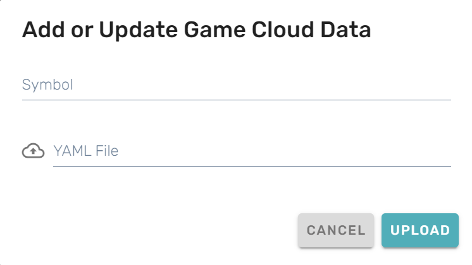Click the Cancel button
Image resolution: width=472 pixels, height=265 pixels.
click(336, 230)
